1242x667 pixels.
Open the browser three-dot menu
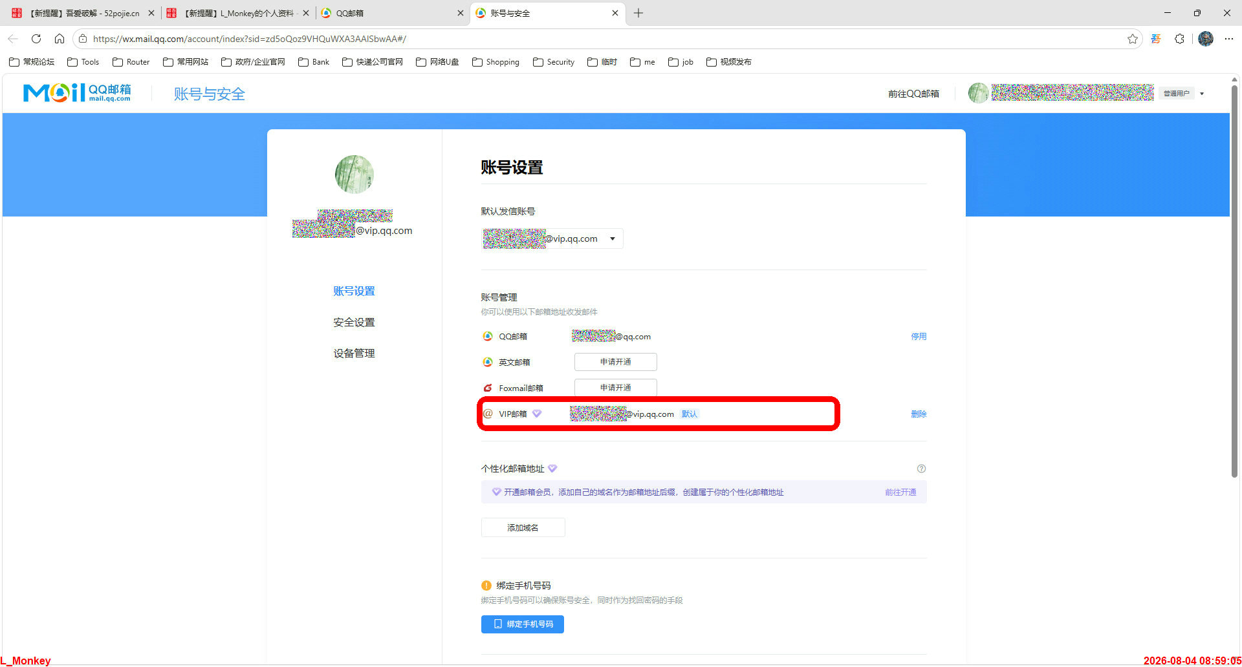[x=1229, y=39]
